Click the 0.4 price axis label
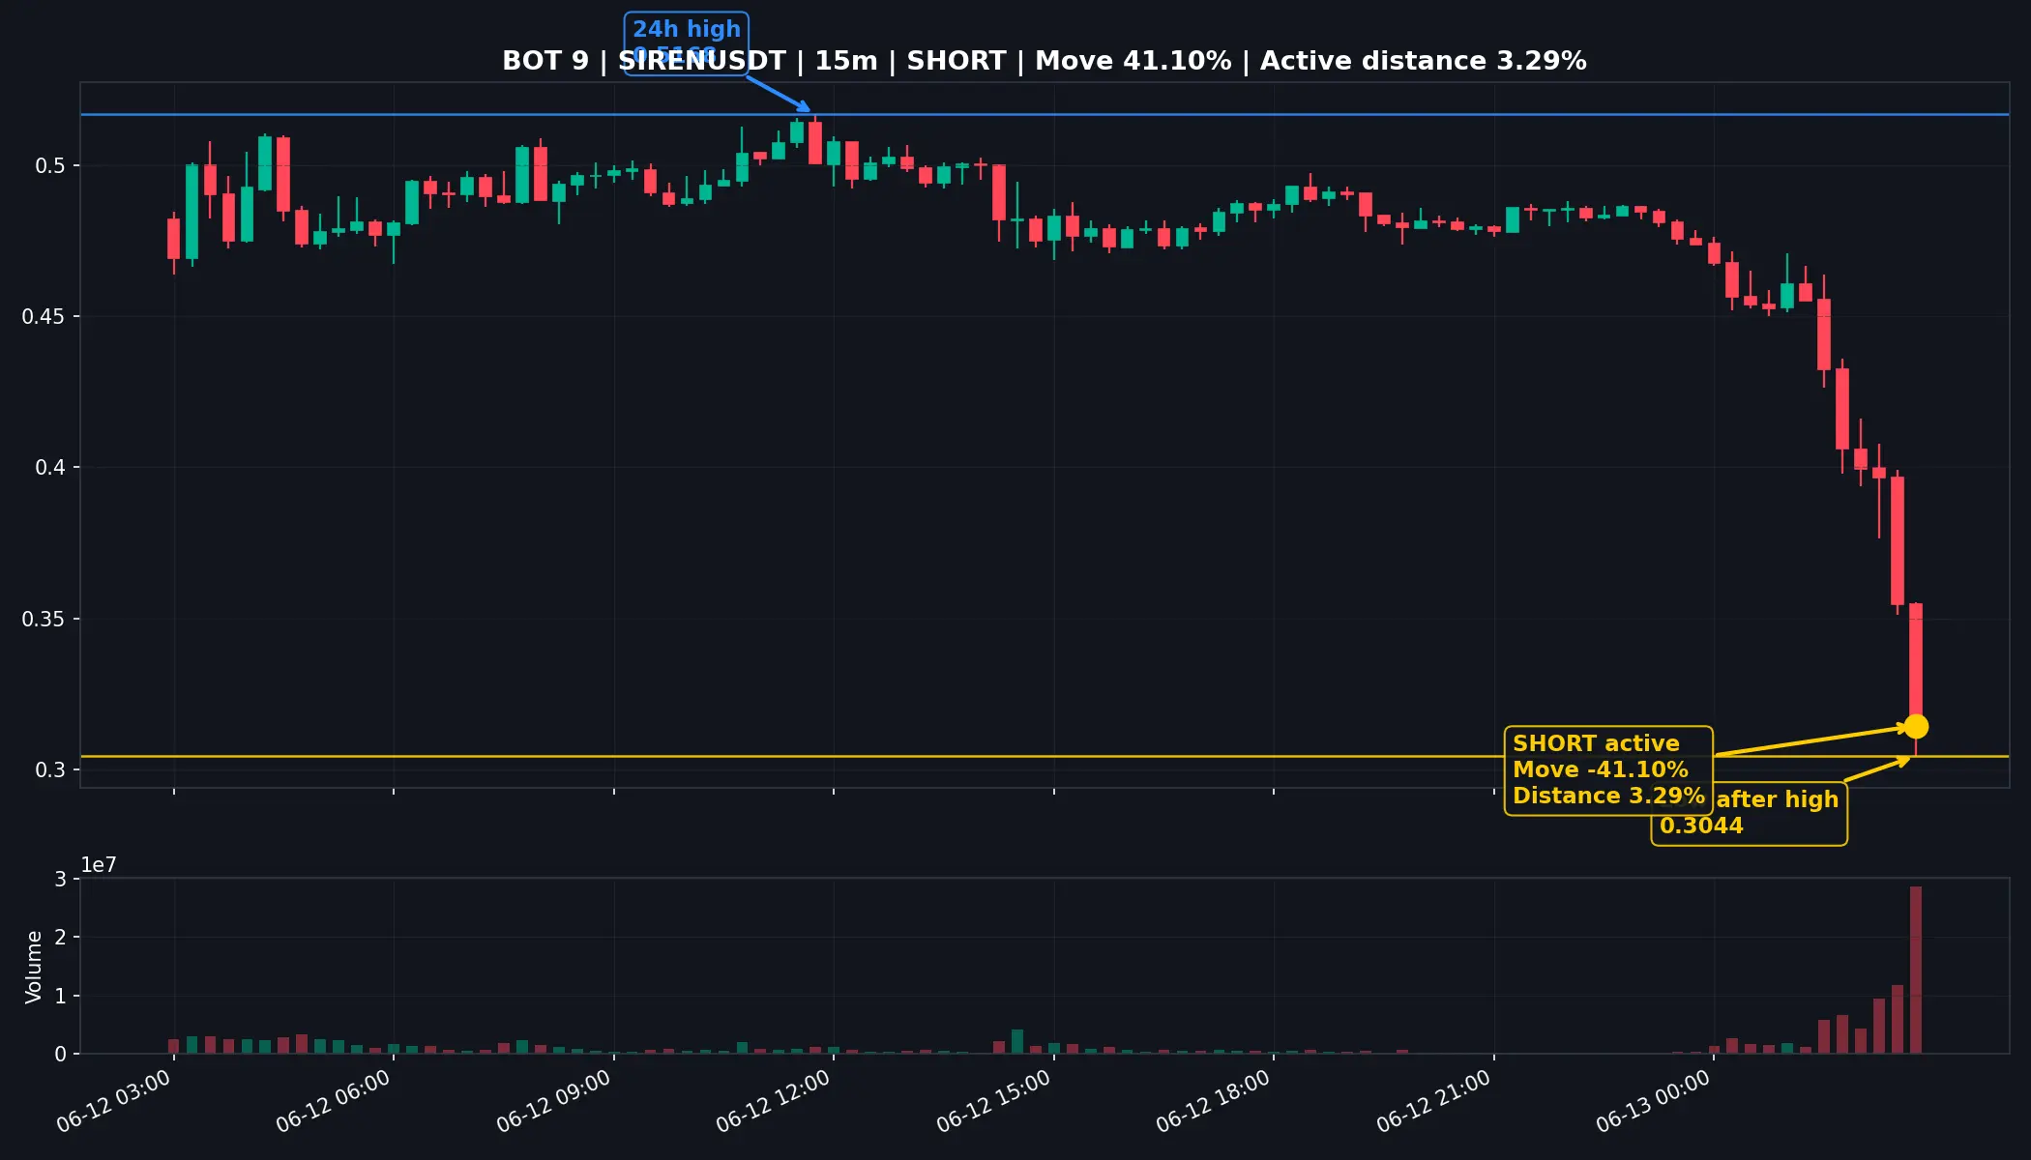2031x1160 pixels. click(x=50, y=468)
